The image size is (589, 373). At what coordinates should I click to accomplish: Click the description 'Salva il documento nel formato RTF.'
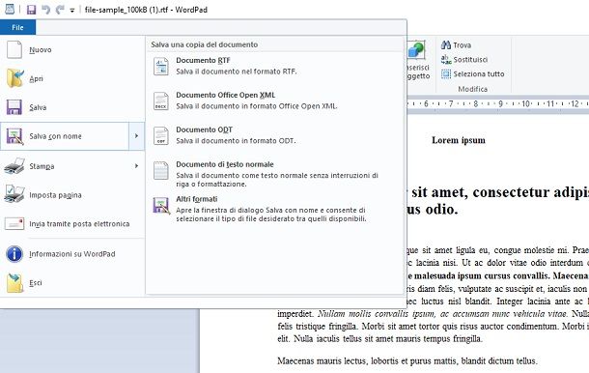click(237, 72)
